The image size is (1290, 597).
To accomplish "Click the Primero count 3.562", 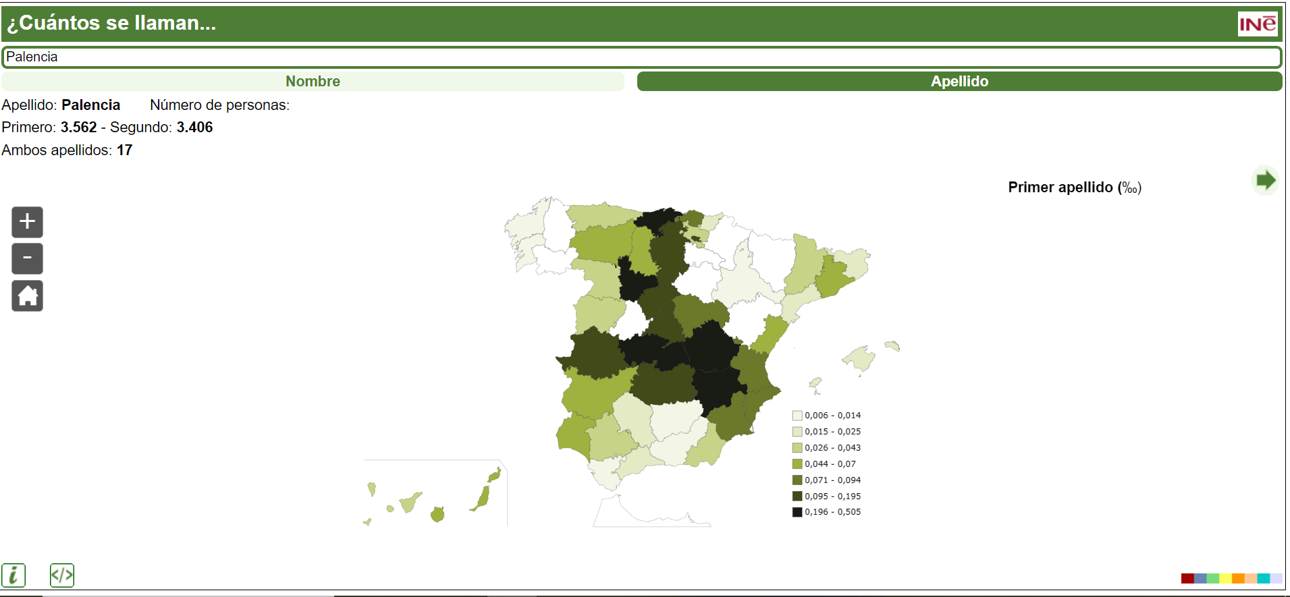I will pos(79,127).
